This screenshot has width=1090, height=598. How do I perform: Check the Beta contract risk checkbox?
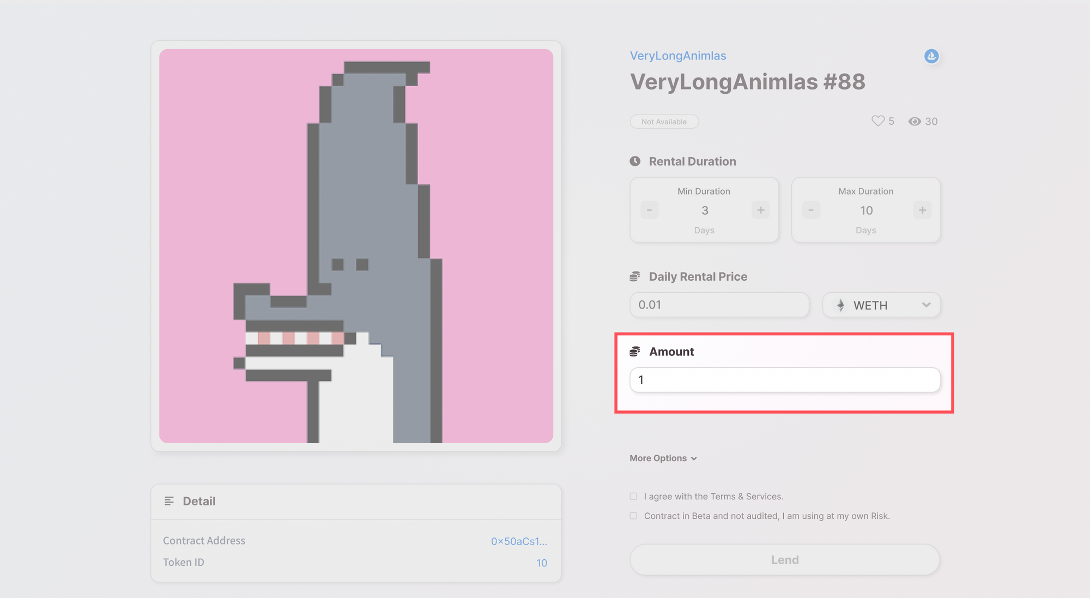point(633,516)
